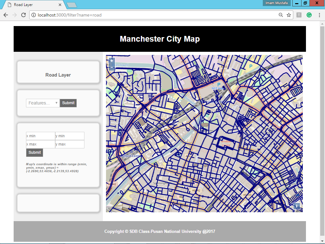The image size is (325, 244).
Task: Focus the y min input field
Action: (70, 136)
